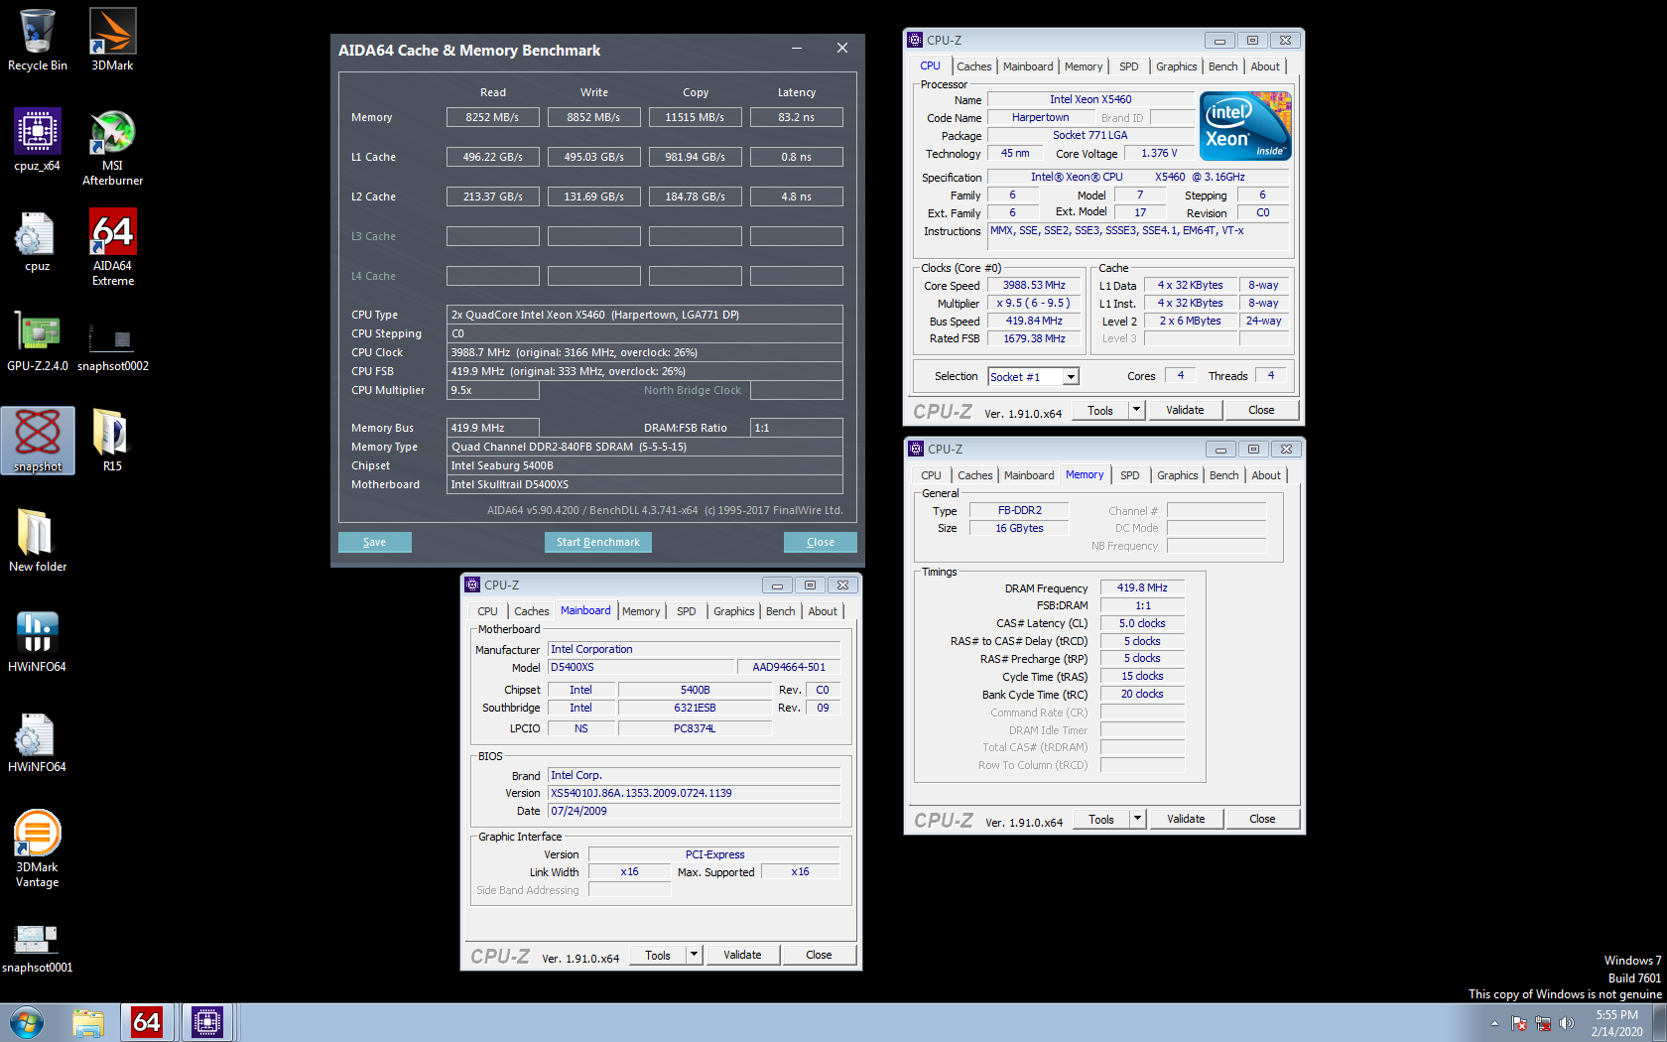Viewport: 1667px width, 1042px height.
Task: Click BIOS Version field in Mainboard window
Action: click(695, 793)
